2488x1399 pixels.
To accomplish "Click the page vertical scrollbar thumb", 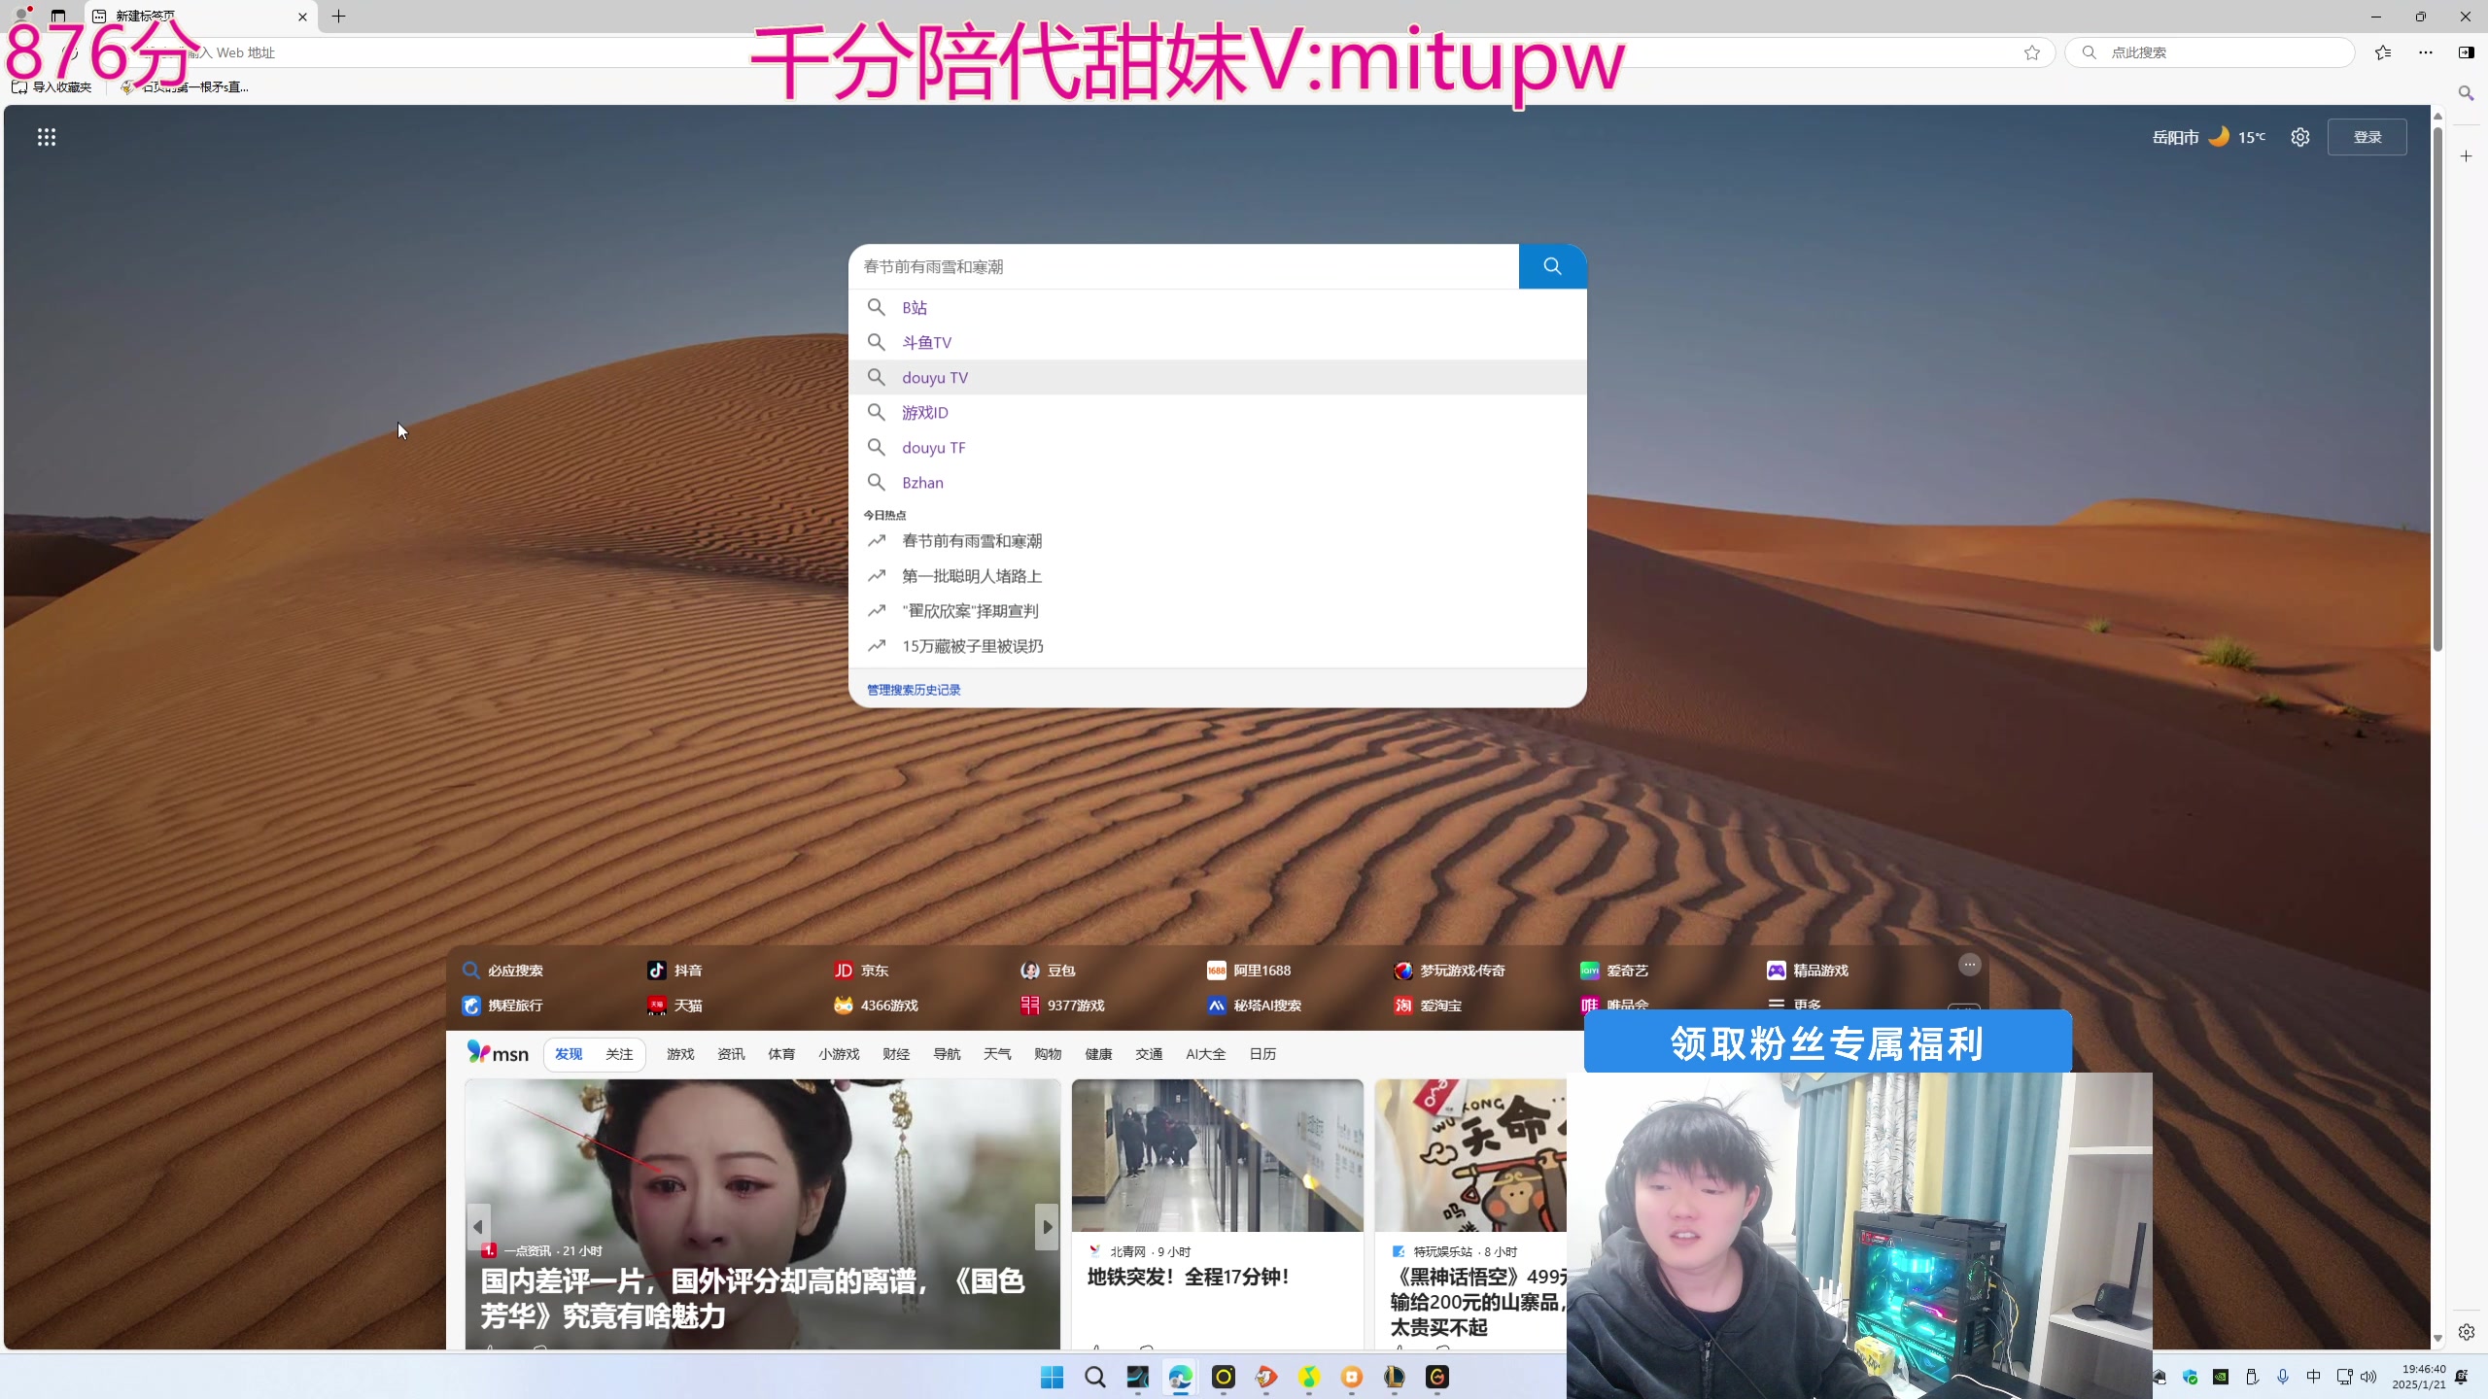I will tap(2437, 387).
